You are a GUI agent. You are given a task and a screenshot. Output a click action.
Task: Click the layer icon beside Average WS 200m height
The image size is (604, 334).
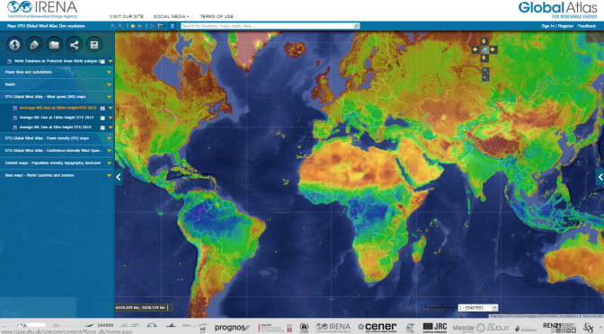tap(14, 108)
